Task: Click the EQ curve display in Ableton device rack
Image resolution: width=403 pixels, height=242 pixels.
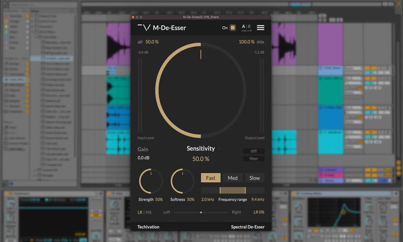Action: coord(334,212)
